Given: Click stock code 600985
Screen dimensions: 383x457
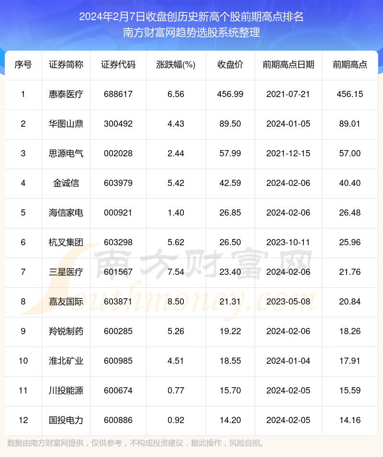Looking at the screenshot, I should point(118,361).
